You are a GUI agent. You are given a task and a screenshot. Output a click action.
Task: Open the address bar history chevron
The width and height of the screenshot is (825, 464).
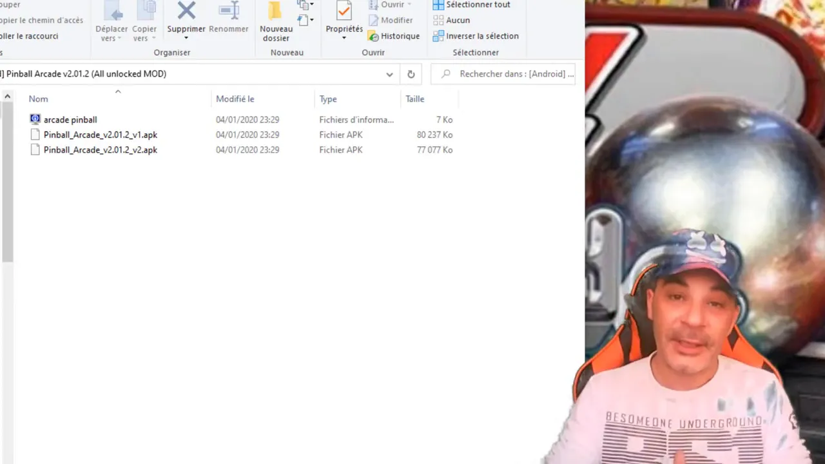click(x=389, y=74)
